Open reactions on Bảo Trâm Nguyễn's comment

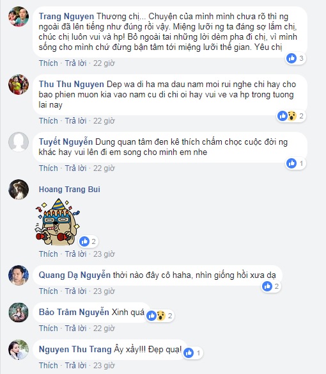pyautogui.click(x=160, y=316)
